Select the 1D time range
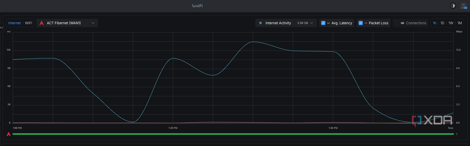This screenshot has width=470, height=146. 442,23
